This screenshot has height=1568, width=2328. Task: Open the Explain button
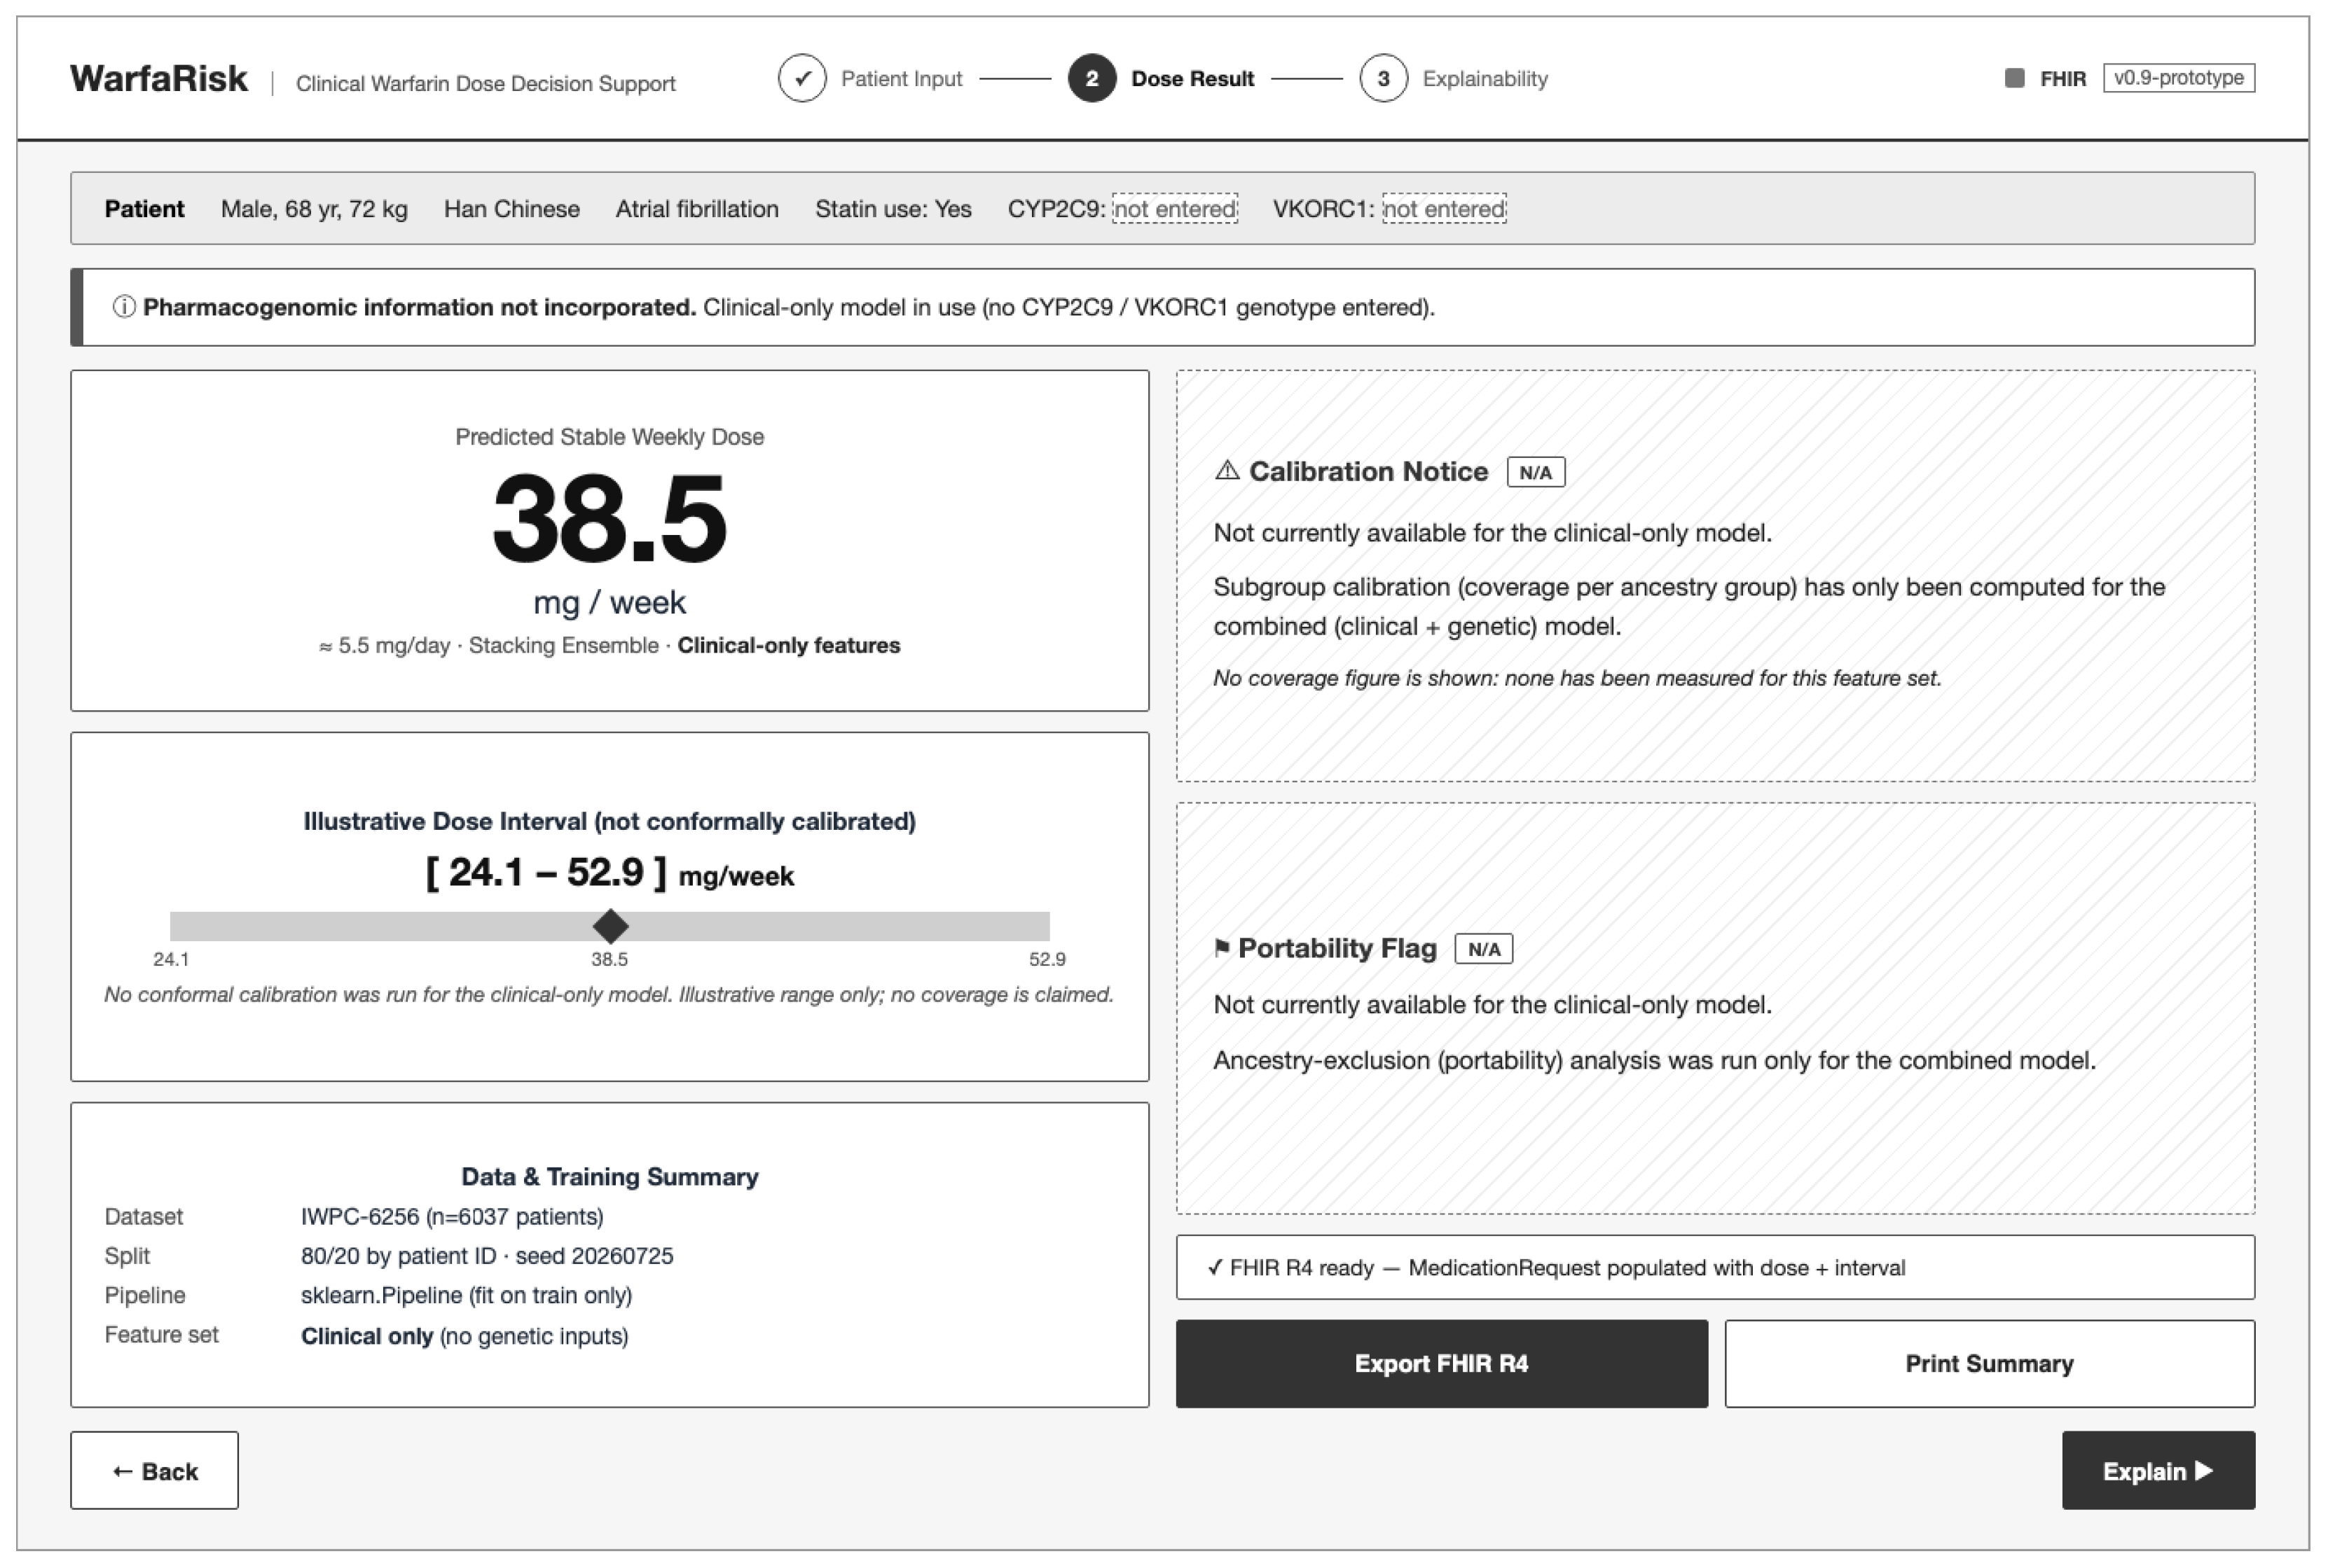2158,1470
